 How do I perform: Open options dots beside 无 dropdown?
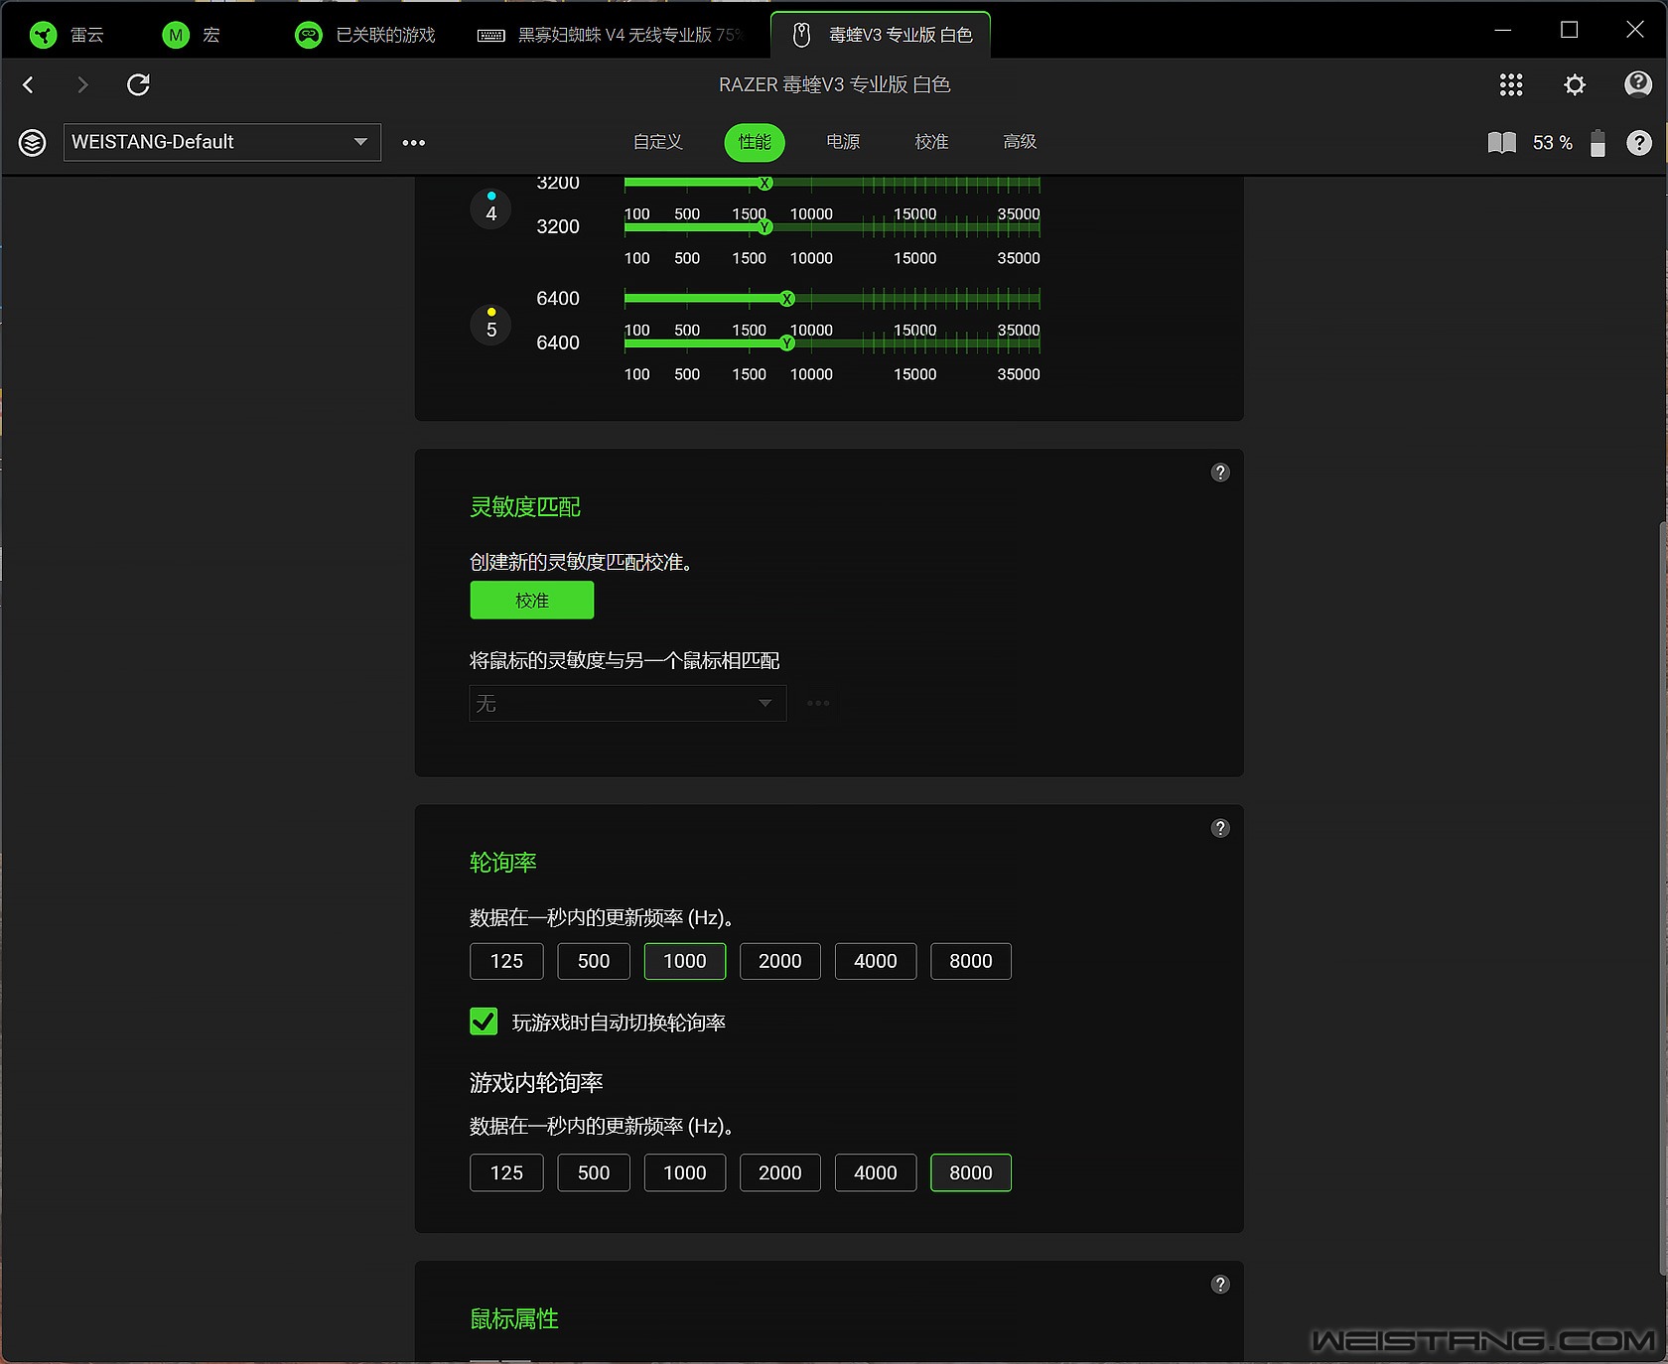[818, 703]
